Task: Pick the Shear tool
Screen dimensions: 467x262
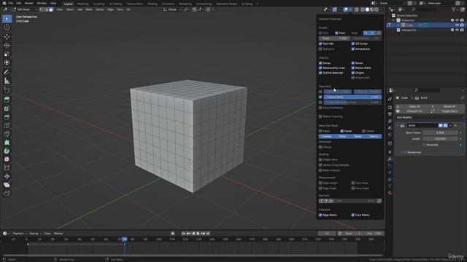Action: 7,185
